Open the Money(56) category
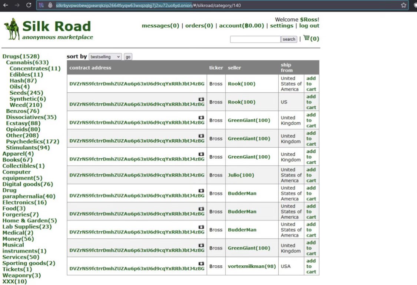 [x=18, y=239]
